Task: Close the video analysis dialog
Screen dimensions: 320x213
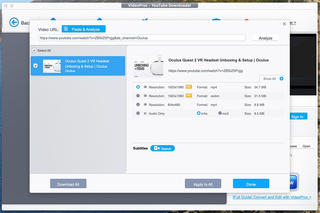Action: pyautogui.click(x=284, y=24)
